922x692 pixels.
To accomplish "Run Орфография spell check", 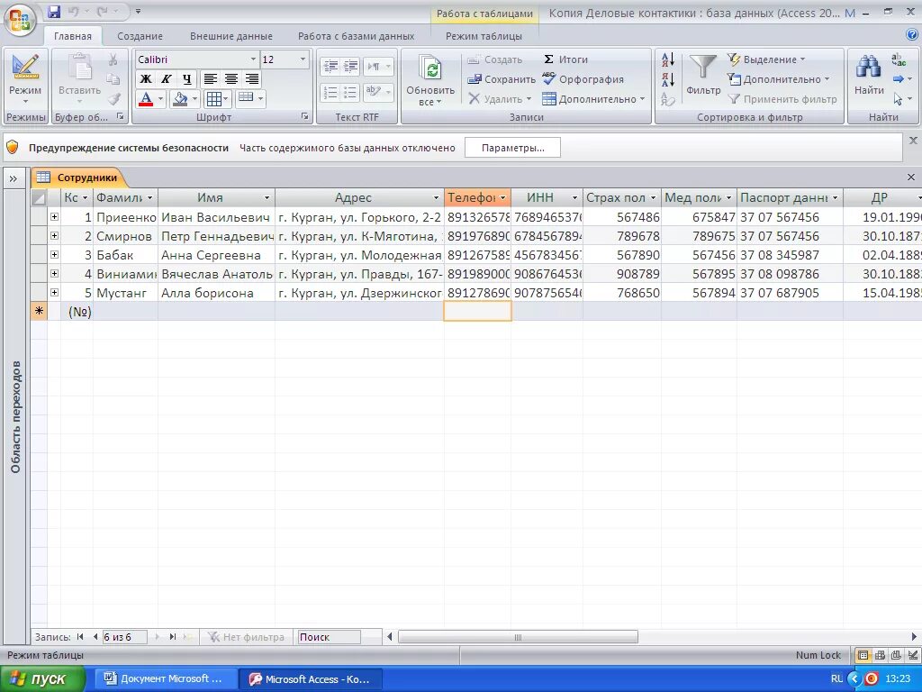I will point(583,79).
